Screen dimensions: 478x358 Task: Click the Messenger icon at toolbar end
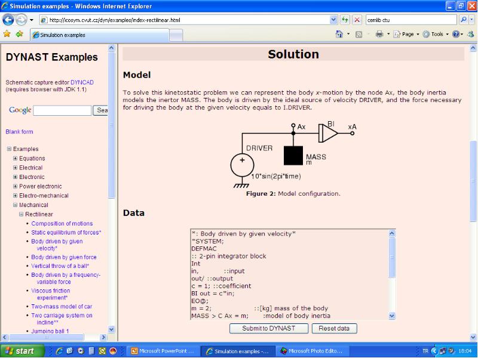[471, 34]
